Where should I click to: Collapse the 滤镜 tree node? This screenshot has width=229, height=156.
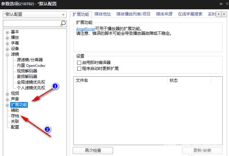(x=7, y=54)
